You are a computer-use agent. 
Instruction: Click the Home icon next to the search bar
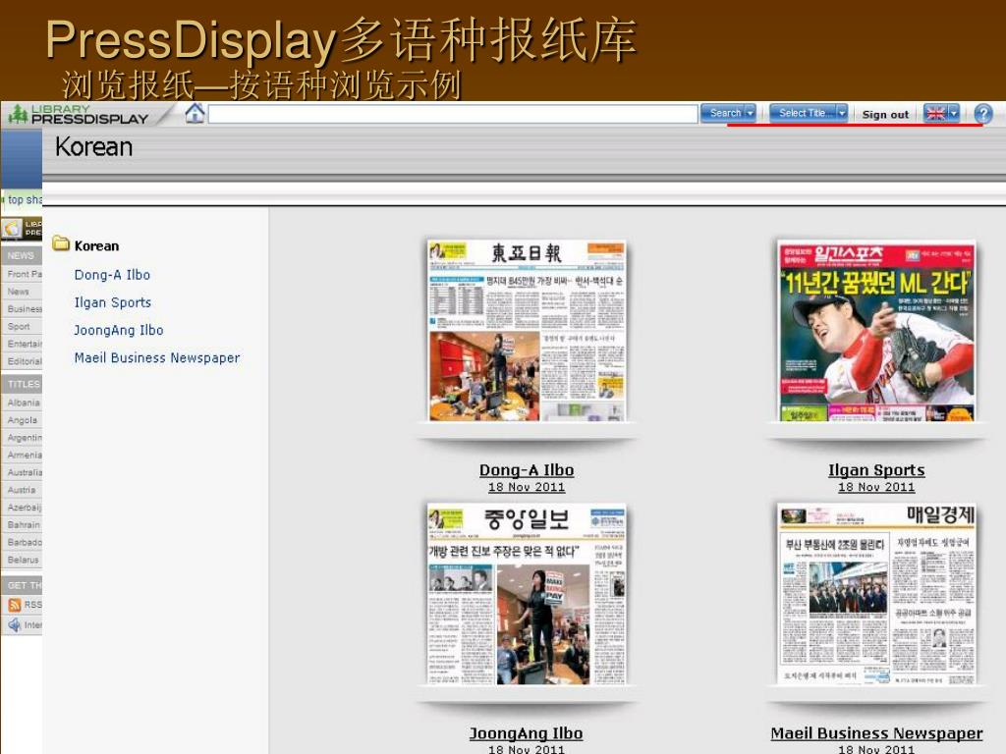tap(195, 114)
